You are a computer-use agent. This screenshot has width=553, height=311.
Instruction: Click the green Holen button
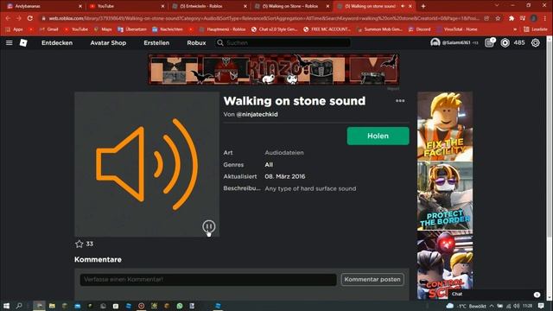click(x=378, y=136)
